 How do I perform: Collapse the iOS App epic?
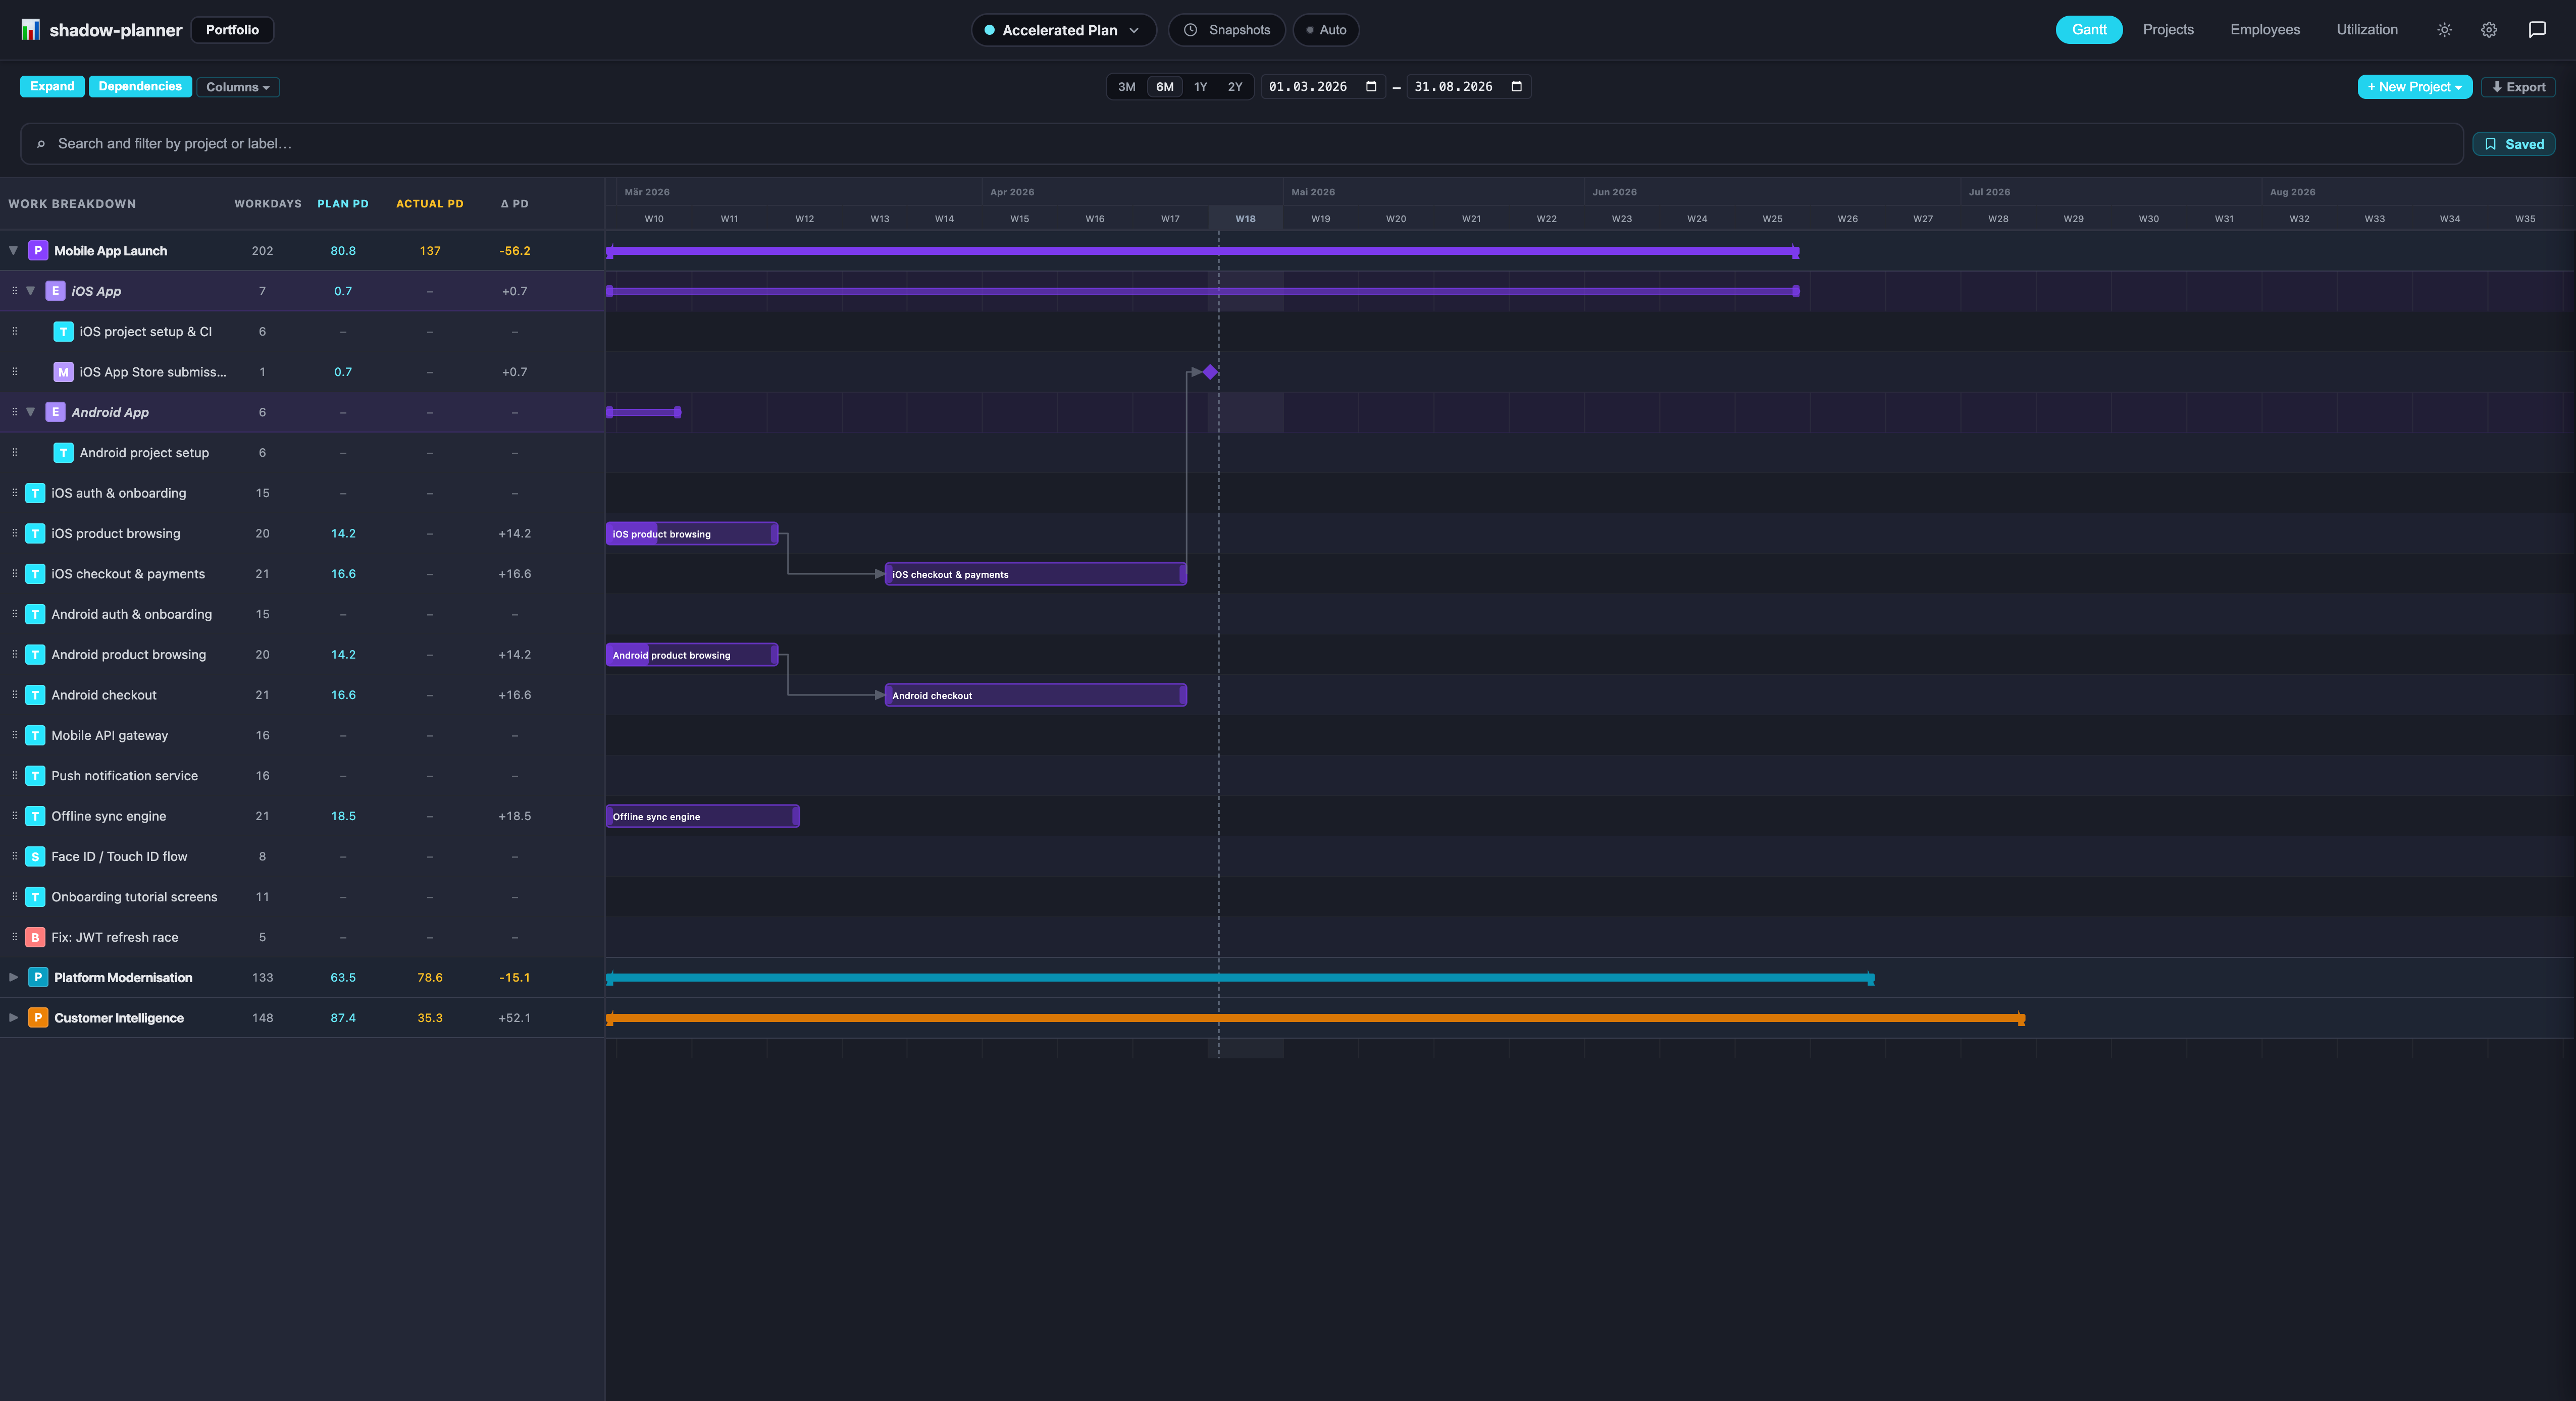click(x=31, y=291)
